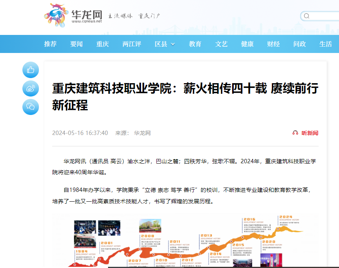Click the search magnifier icon

[x=307, y=16]
